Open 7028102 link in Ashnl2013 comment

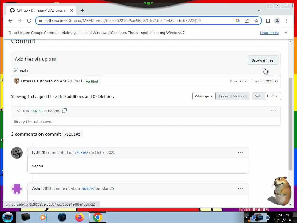pos(88,189)
